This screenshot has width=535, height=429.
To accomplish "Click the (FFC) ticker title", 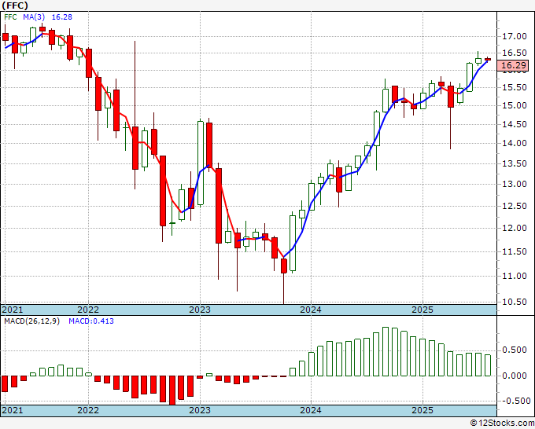I will 15,5.
